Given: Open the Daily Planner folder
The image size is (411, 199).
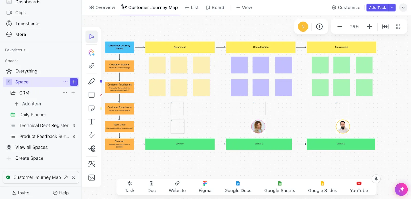Looking at the screenshot, I should pyautogui.click(x=28, y=115).
